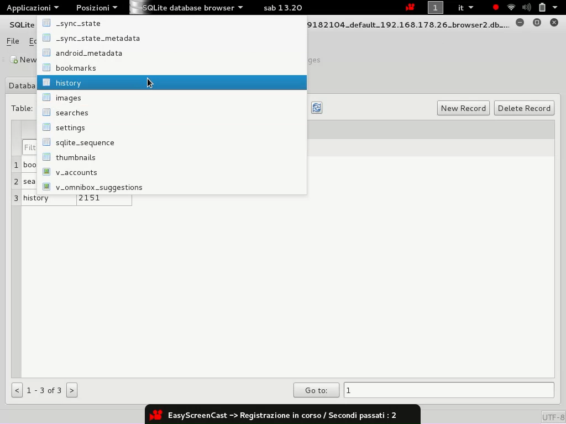The width and height of the screenshot is (566, 424).
Task: Click New Record button
Action: 463,108
